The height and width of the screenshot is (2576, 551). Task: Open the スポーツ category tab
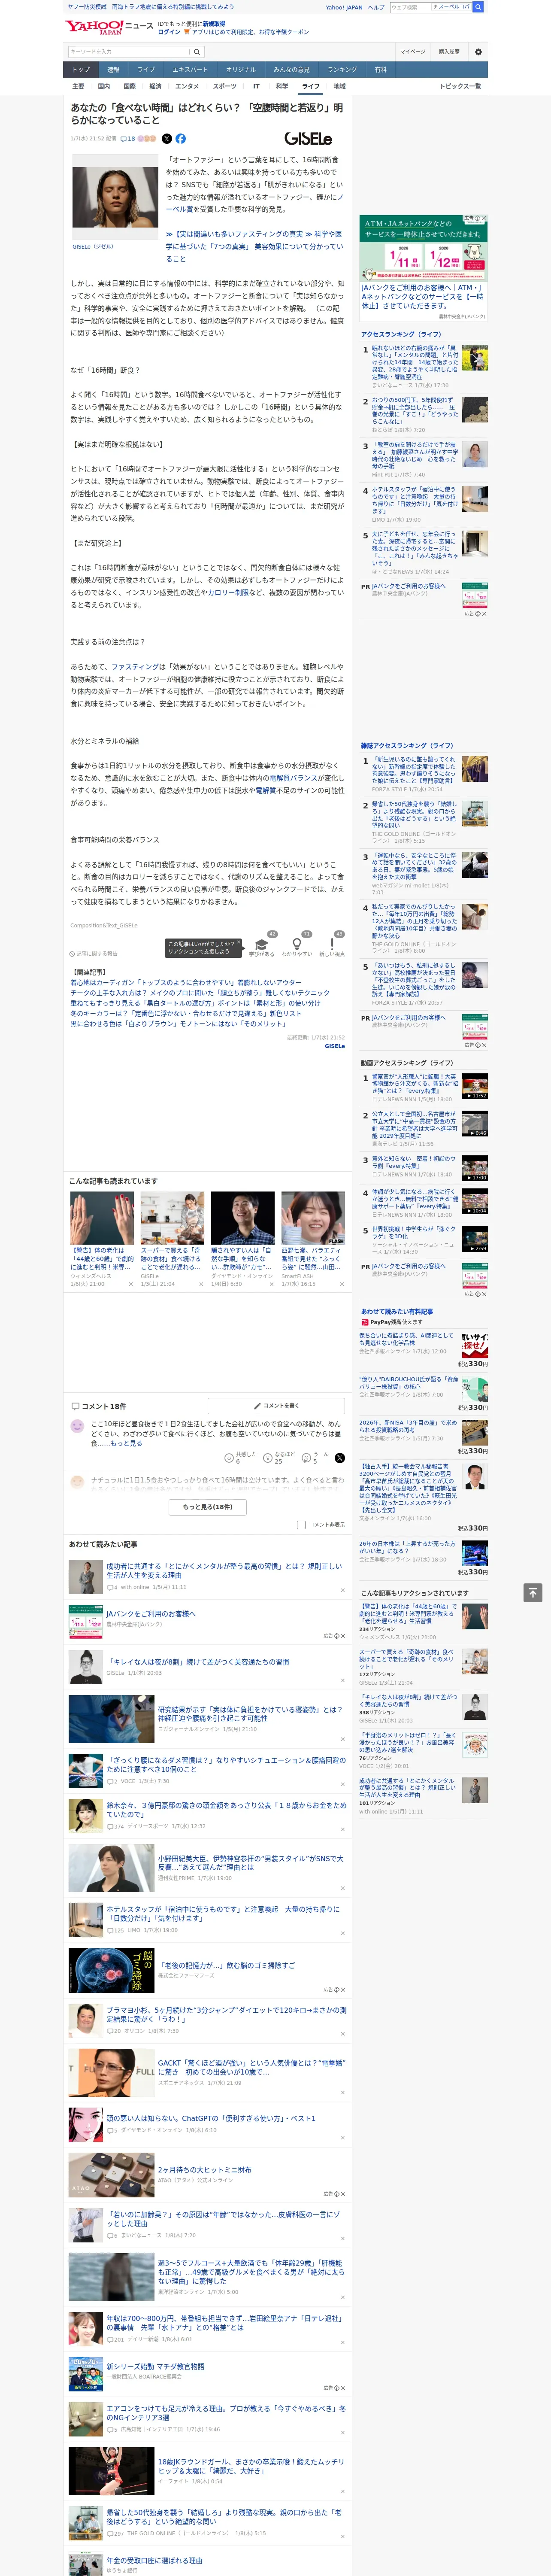(224, 86)
